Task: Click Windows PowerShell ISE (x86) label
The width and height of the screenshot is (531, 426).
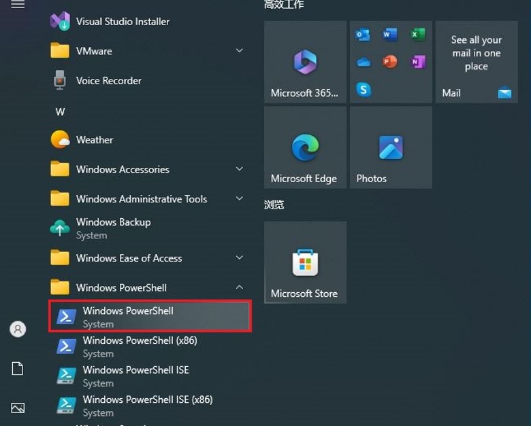Action: (148, 400)
